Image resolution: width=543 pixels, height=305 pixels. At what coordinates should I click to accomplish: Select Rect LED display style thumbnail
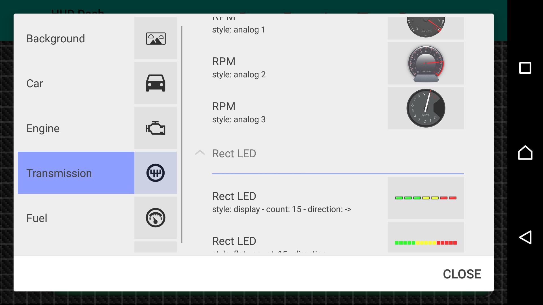[426, 198]
